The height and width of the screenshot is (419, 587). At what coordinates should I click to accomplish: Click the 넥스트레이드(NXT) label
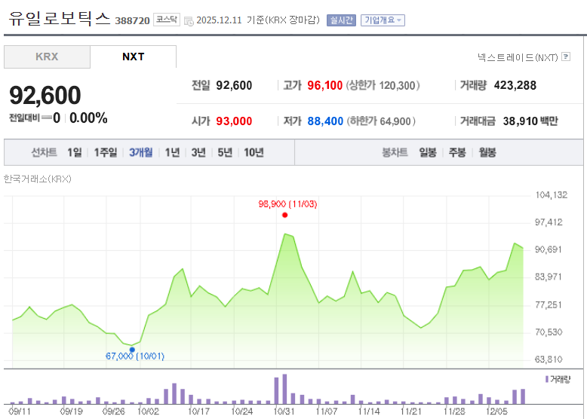pyautogui.click(x=518, y=57)
